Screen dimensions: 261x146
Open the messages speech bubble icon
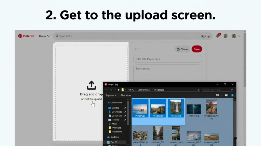tap(226, 36)
